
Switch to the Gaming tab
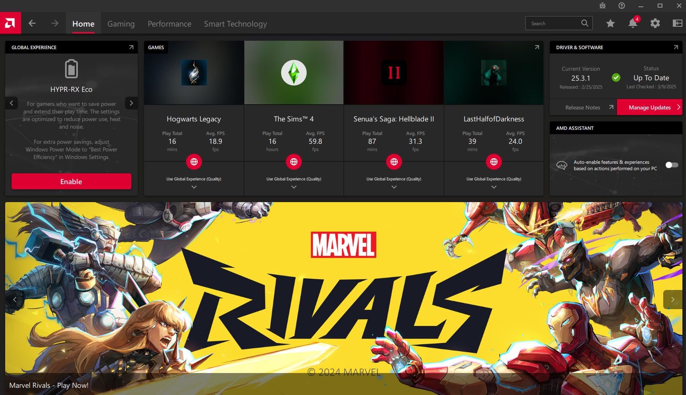click(121, 24)
